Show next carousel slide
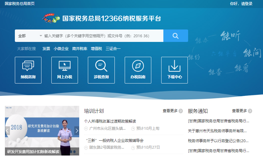 pyautogui.click(x=77, y=131)
